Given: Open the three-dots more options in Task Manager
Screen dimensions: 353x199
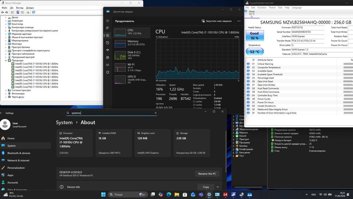Looking at the screenshot, I should tap(239, 21).
